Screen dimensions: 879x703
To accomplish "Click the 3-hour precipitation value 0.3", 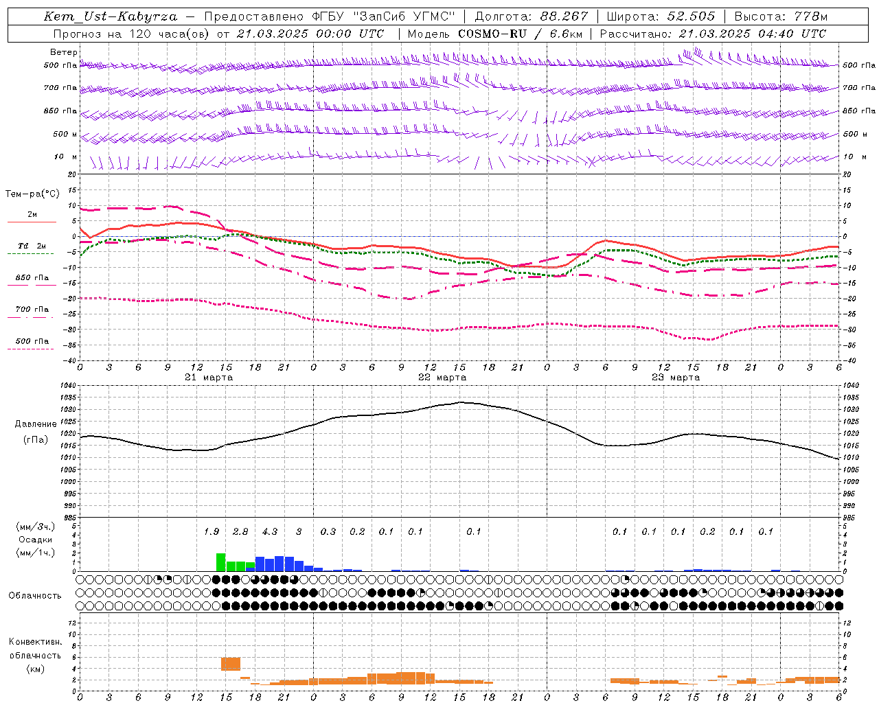I will [328, 531].
